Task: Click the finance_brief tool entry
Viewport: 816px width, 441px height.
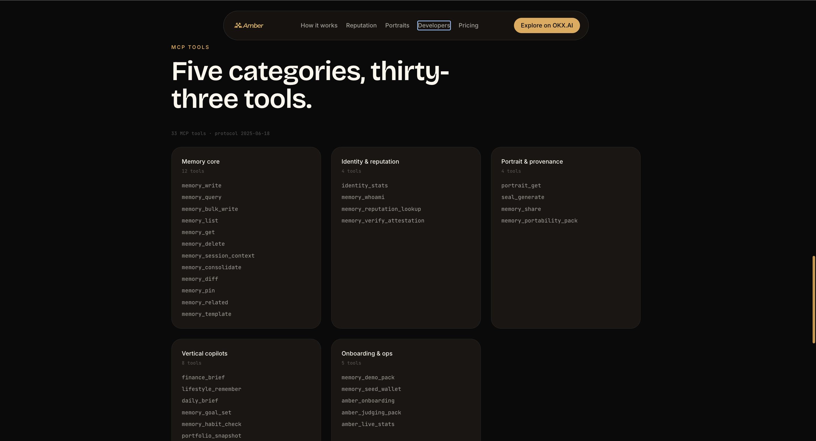Action: click(203, 378)
